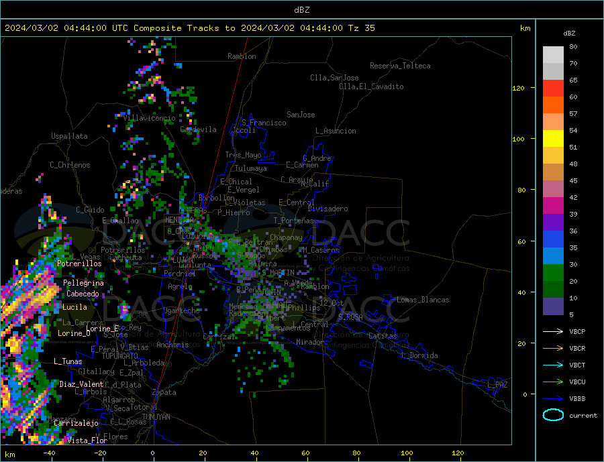Image resolution: width=604 pixels, height=462 pixels.
Task: Click the green VBCU arrow in legend
Action: [553, 382]
